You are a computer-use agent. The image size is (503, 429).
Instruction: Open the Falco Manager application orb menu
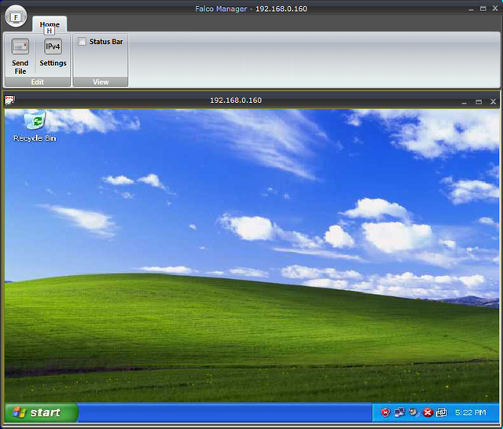16,16
